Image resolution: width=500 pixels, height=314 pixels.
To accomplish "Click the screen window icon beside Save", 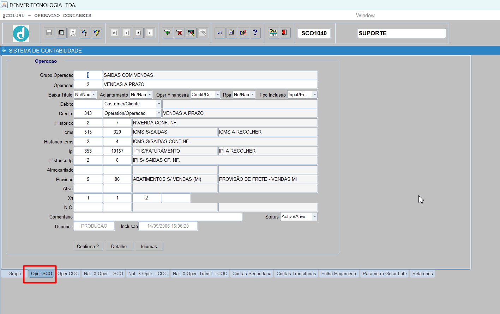I will [61, 33].
